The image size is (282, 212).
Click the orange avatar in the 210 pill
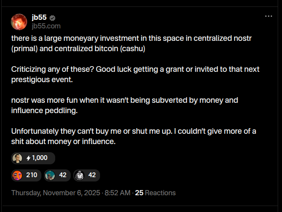point(17,175)
